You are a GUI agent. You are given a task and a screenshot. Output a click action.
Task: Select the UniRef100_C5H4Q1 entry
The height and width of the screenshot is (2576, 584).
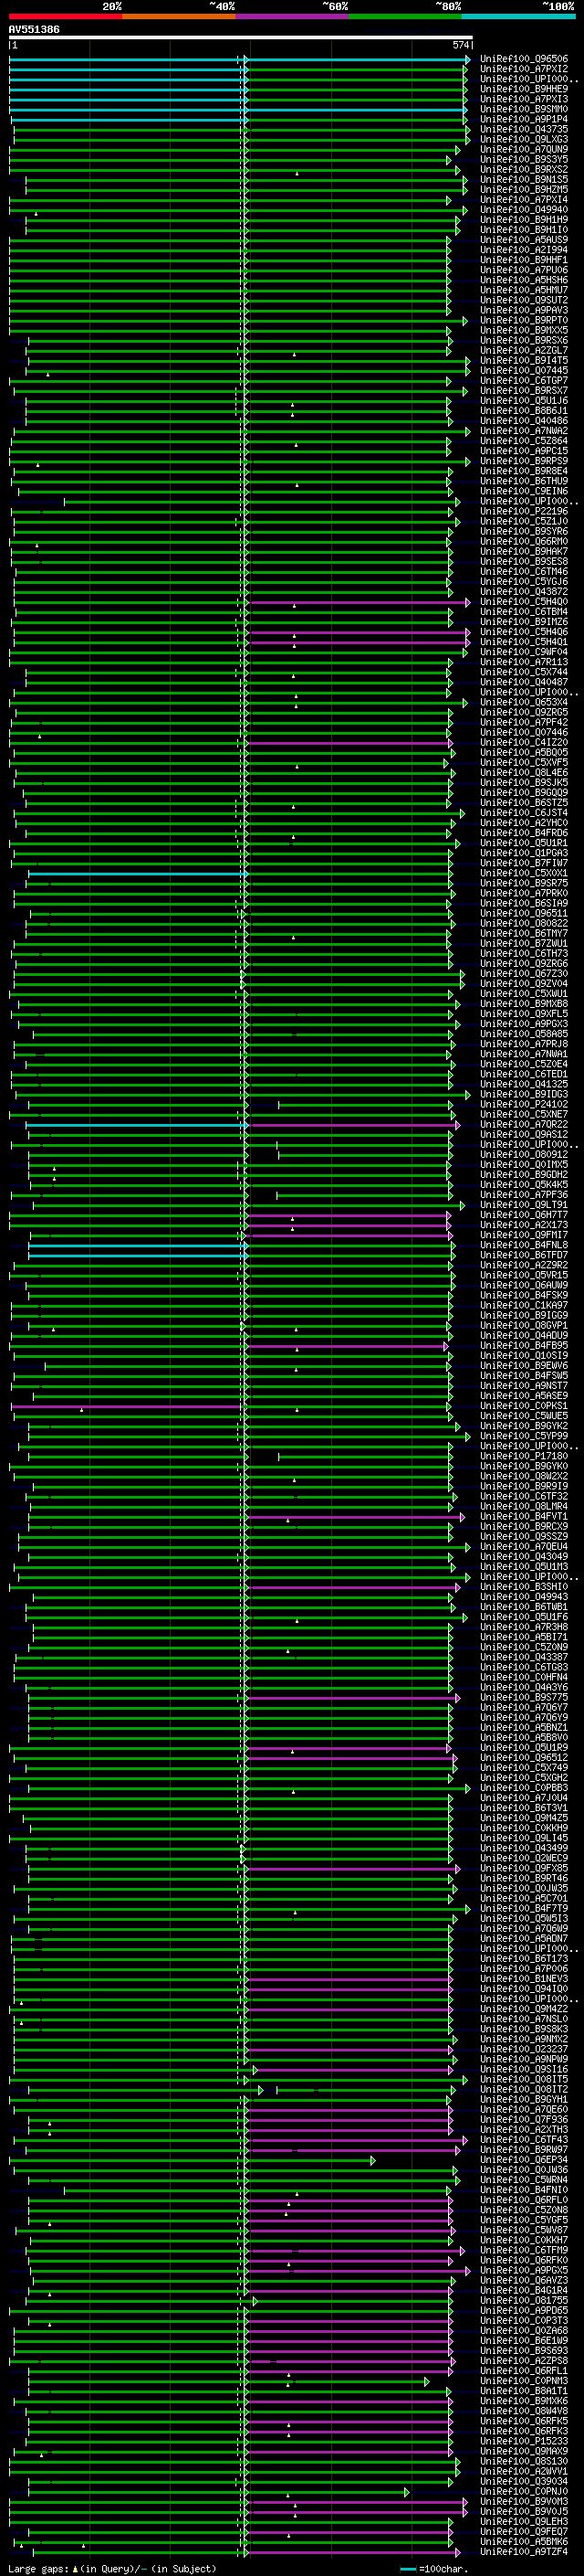tap(524, 642)
